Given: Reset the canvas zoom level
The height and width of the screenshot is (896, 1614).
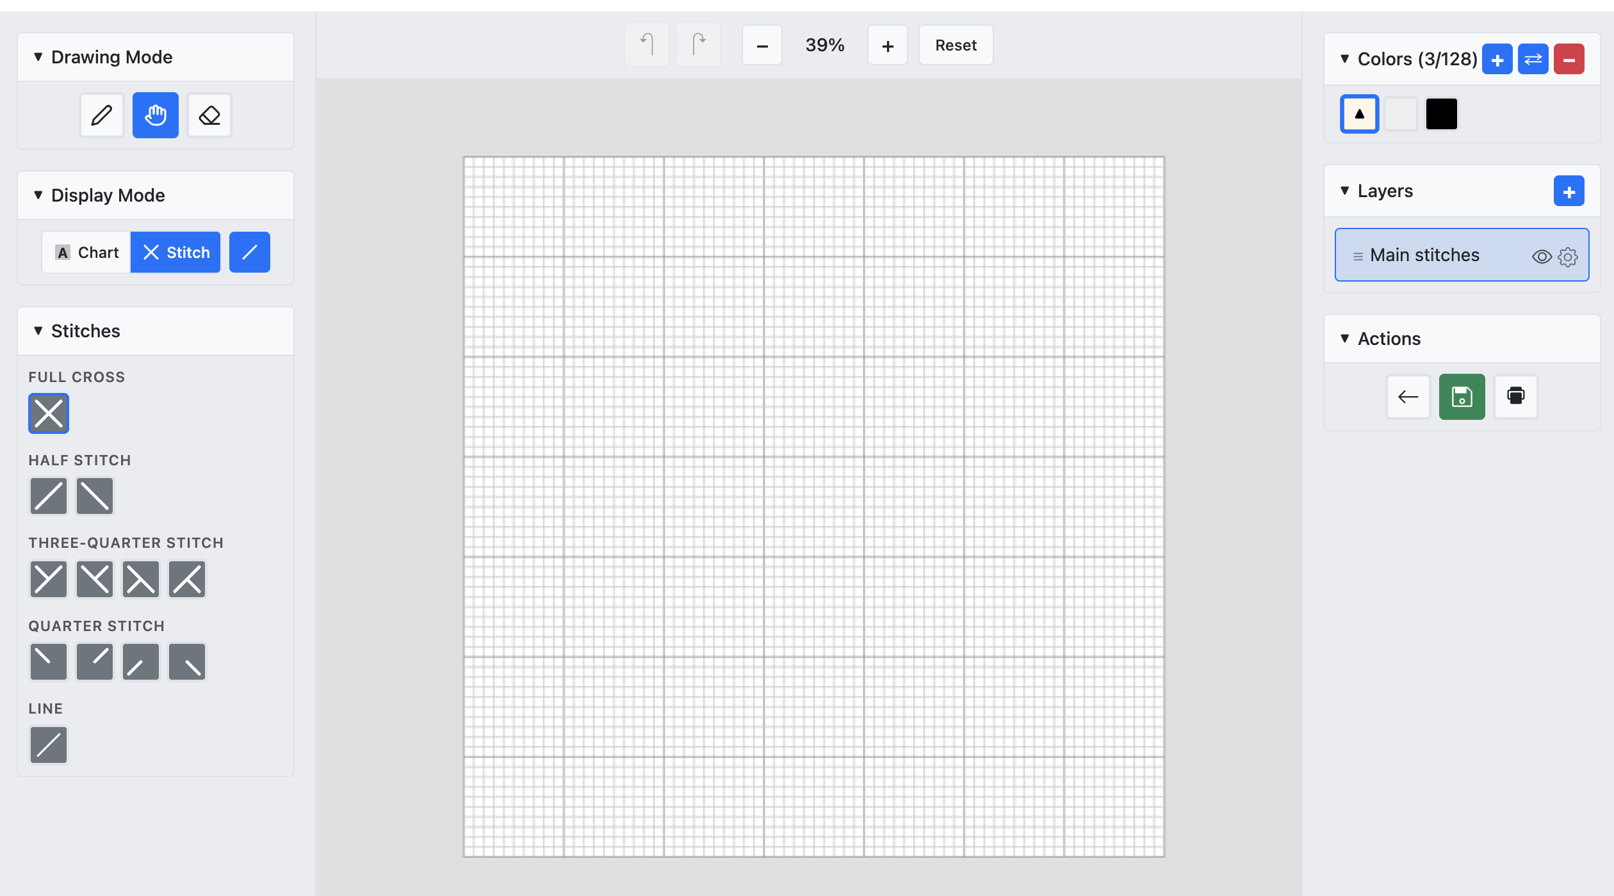Looking at the screenshot, I should pyautogui.click(x=955, y=45).
